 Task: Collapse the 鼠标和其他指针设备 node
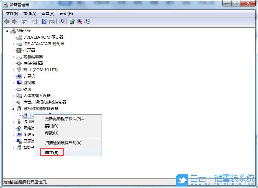(x=14, y=109)
